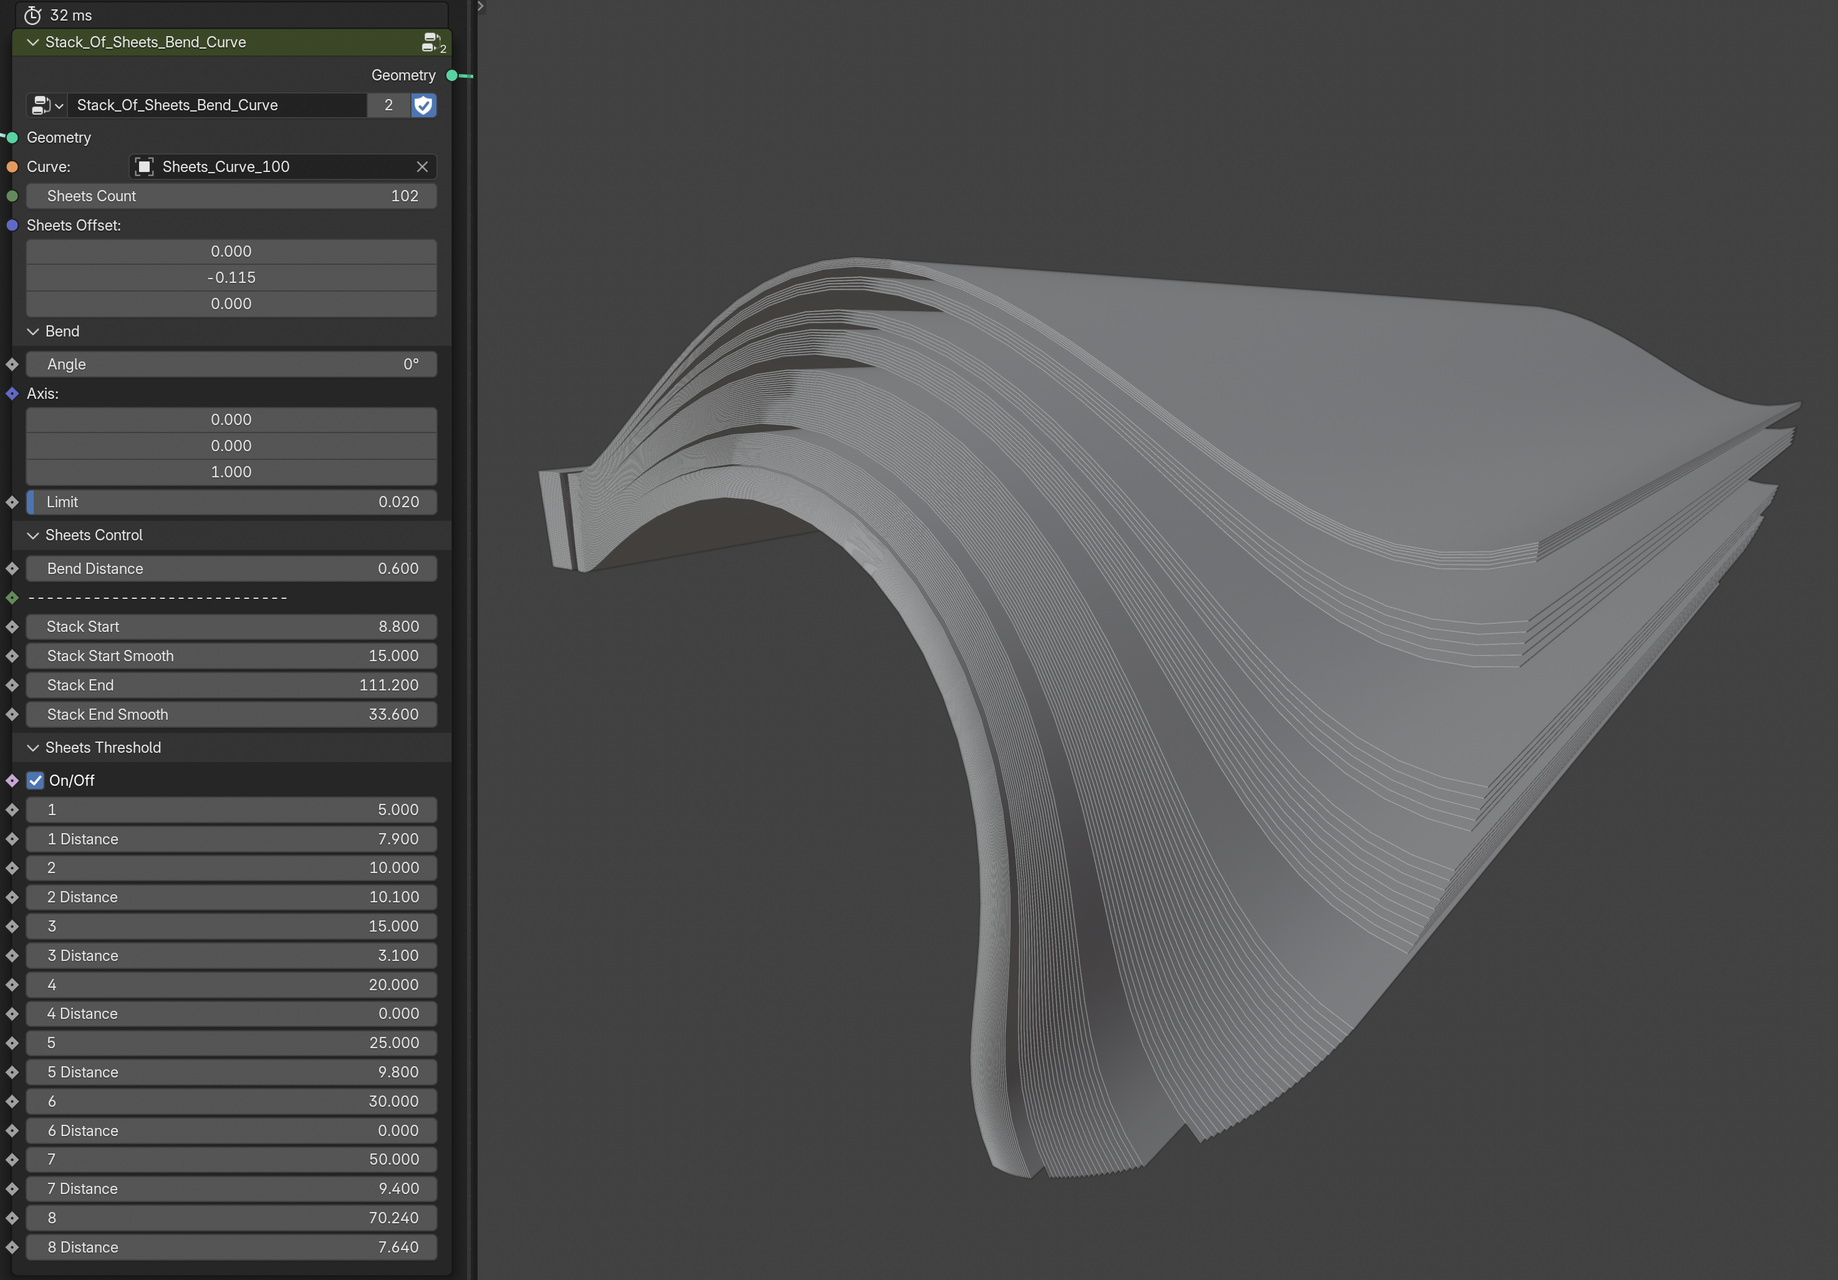Click the timer icon beside 32 ms

click(x=33, y=15)
